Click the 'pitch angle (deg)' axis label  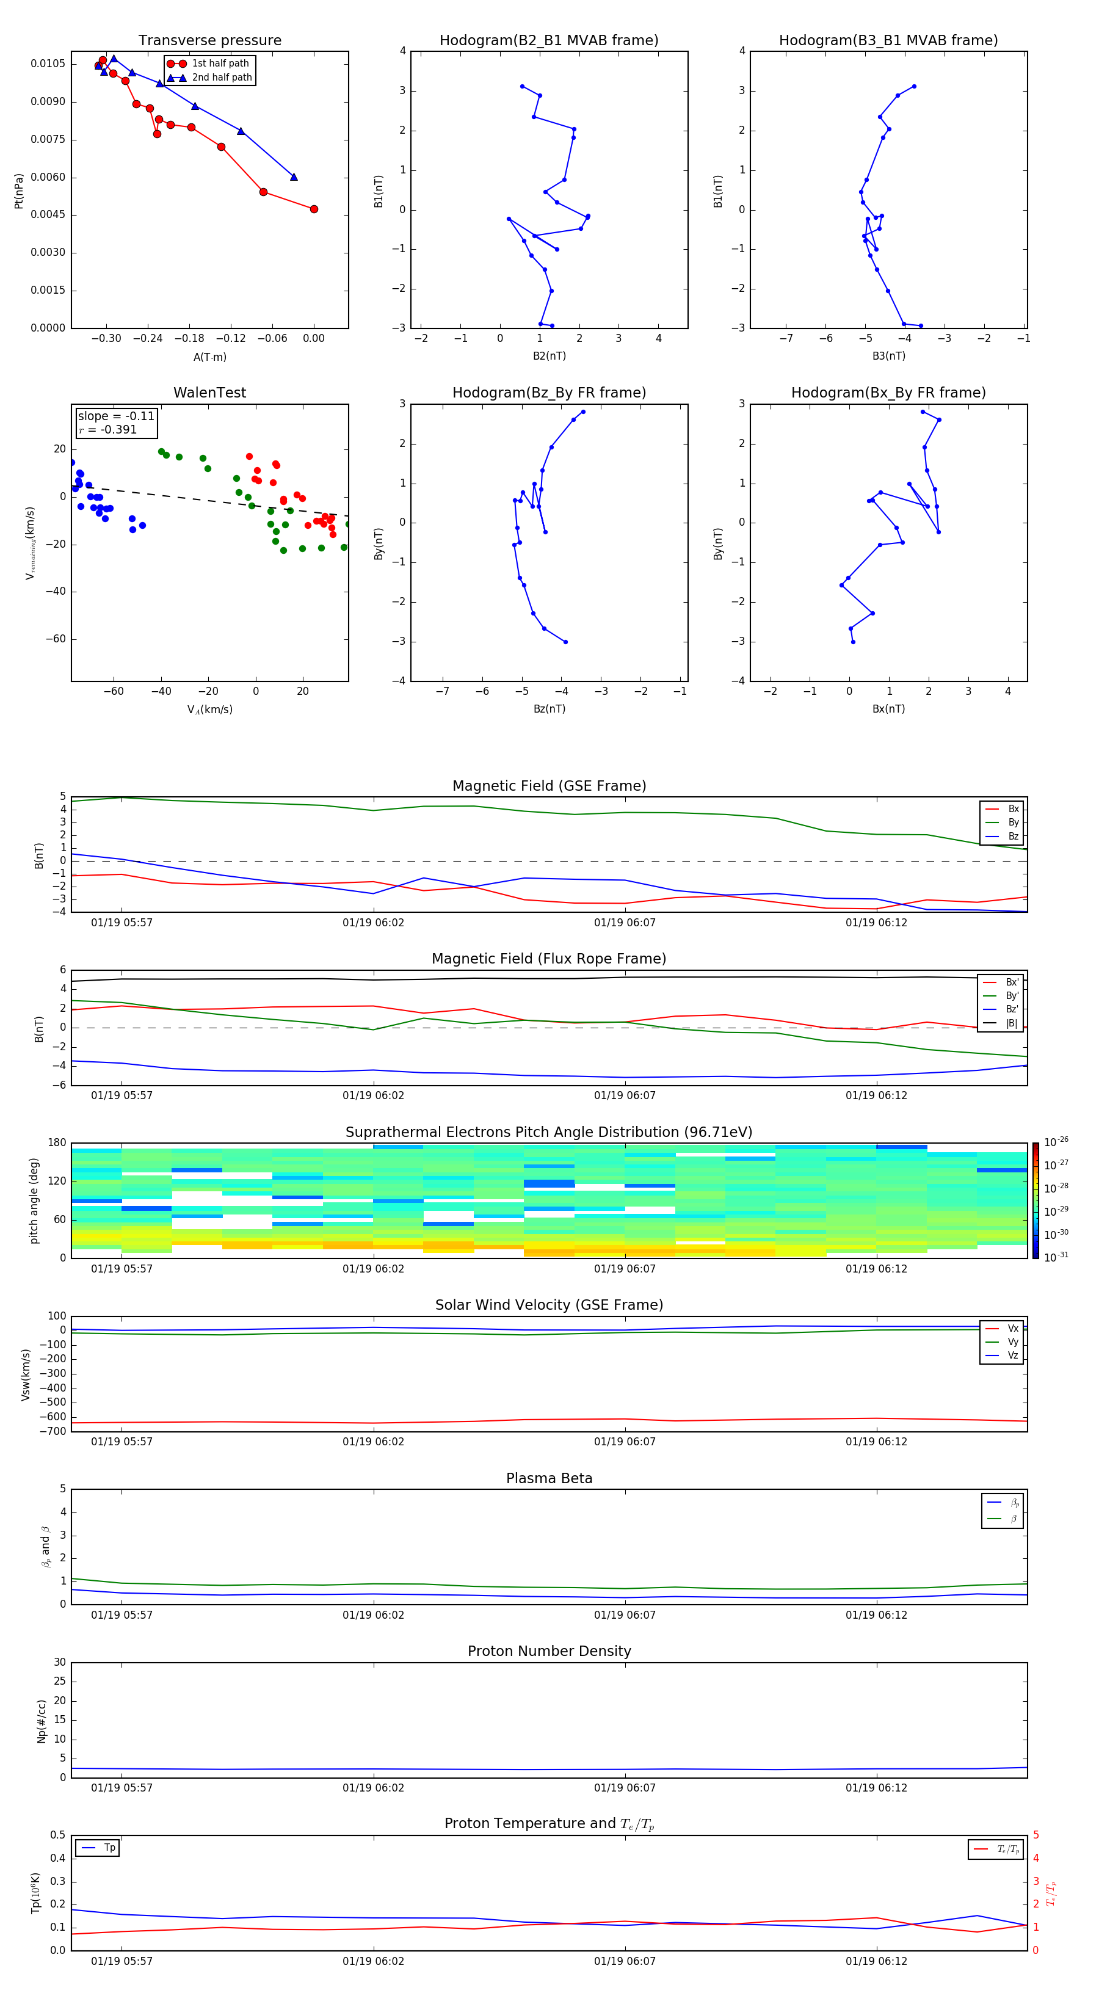tap(34, 1200)
